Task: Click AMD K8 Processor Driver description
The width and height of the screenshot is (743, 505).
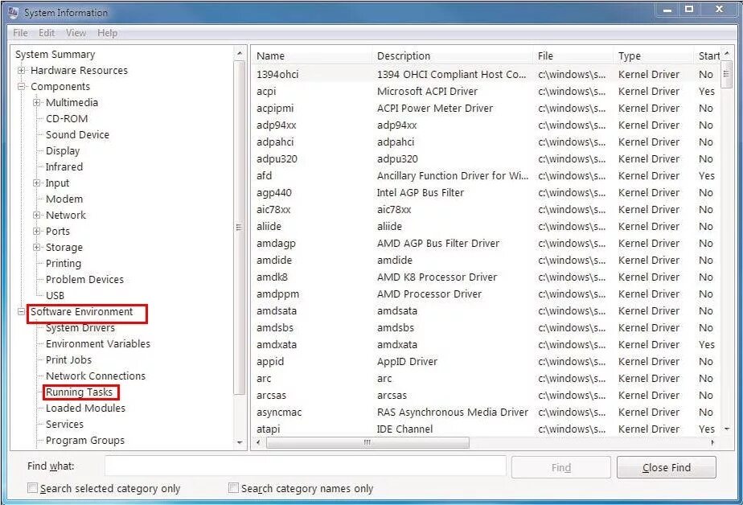Action: tap(437, 277)
